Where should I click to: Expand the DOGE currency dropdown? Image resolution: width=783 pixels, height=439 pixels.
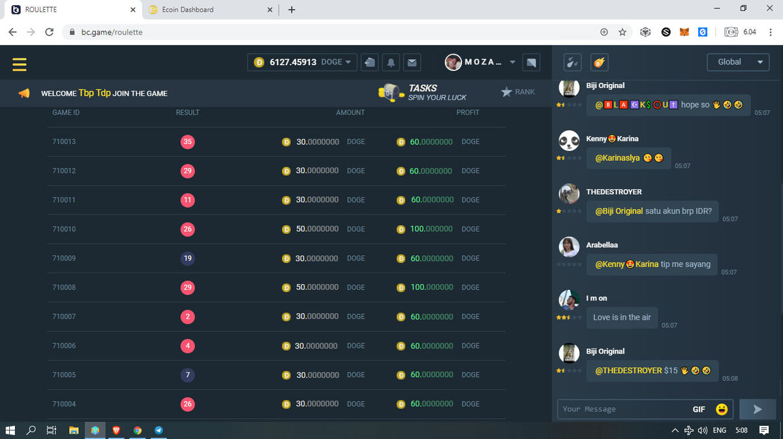336,62
